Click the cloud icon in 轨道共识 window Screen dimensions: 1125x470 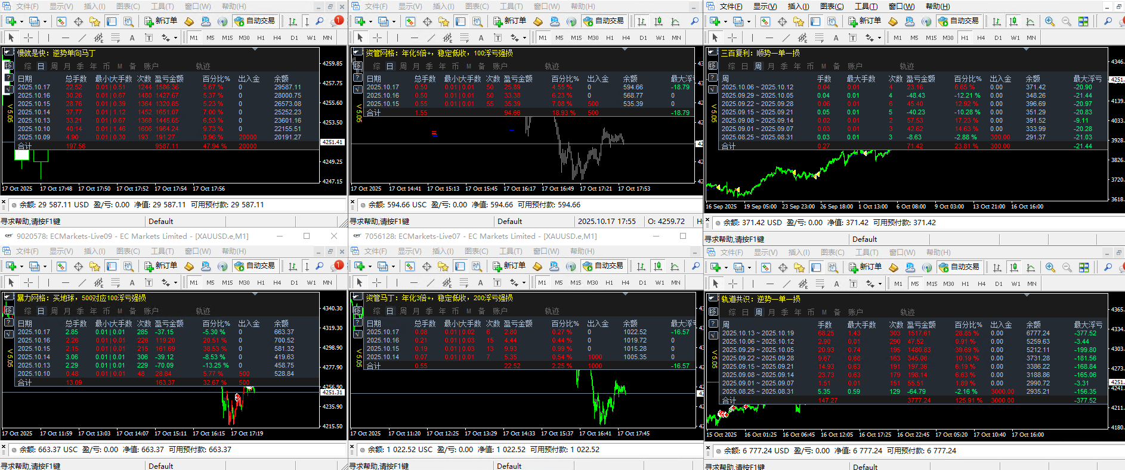pyautogui.click(x=910, y=267)
